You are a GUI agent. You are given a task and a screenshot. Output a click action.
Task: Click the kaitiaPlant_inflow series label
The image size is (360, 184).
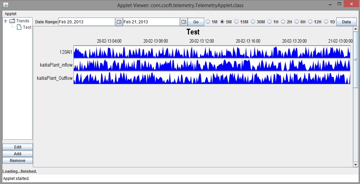pyautogui.click(x=56, y=65)
